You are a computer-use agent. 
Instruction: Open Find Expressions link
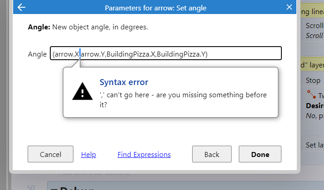(x=144, y=155)
